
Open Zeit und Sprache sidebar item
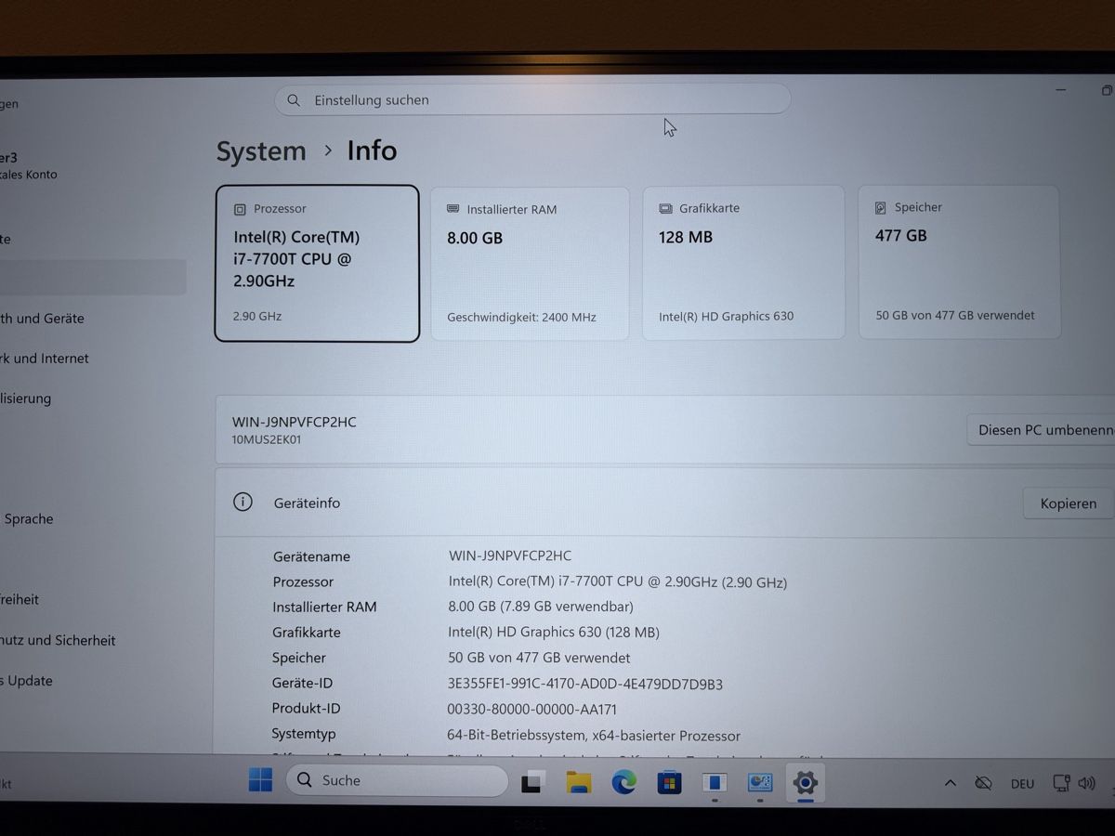(x=28, y=519)
